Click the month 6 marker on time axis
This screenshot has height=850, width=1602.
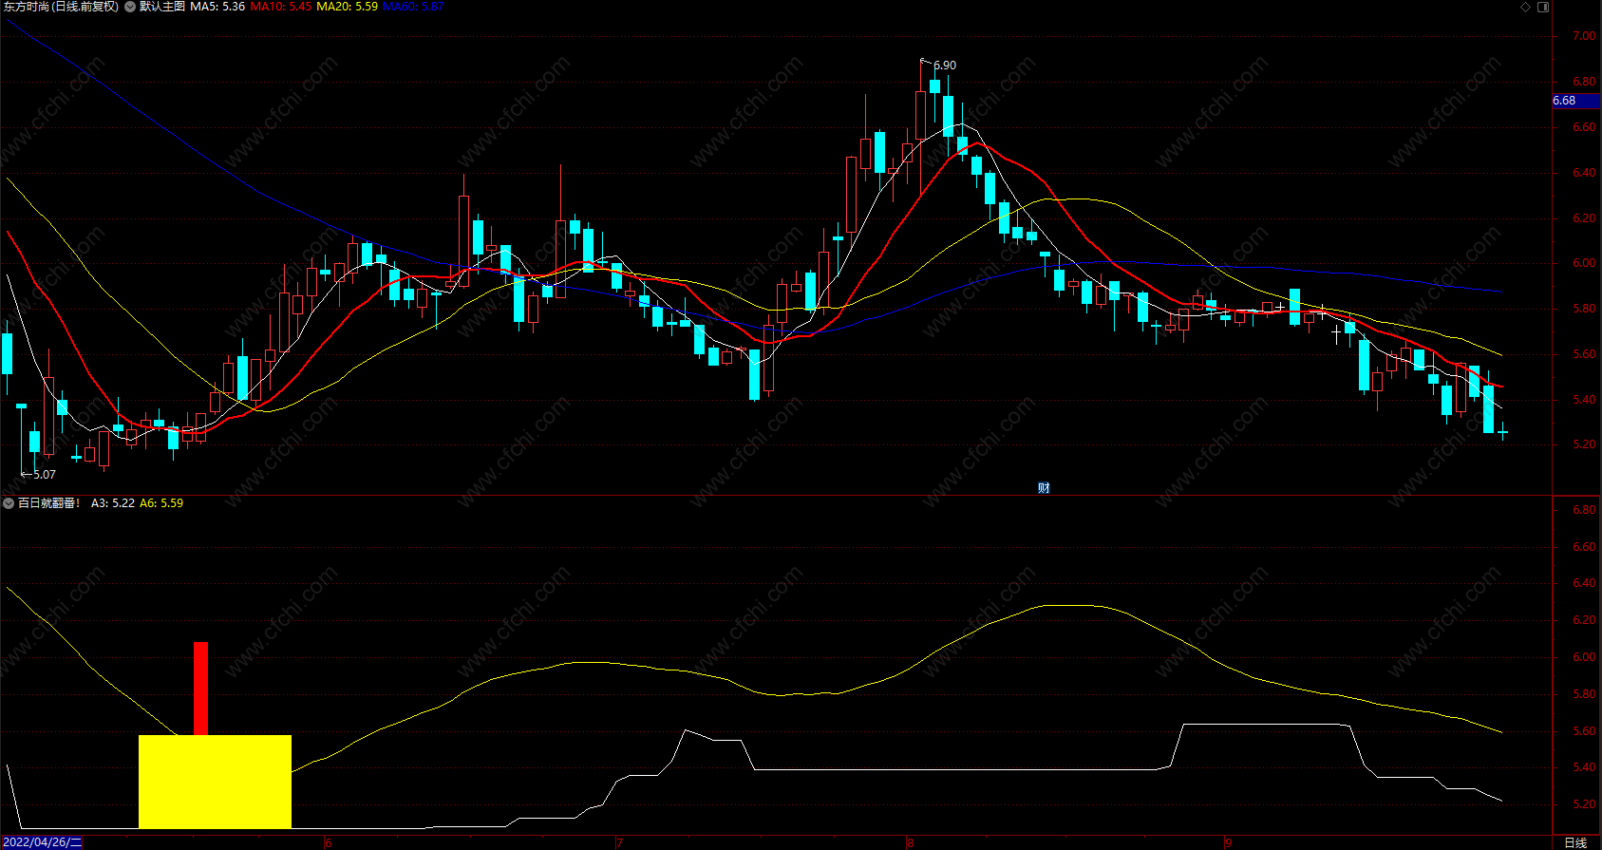click(329, 842)
